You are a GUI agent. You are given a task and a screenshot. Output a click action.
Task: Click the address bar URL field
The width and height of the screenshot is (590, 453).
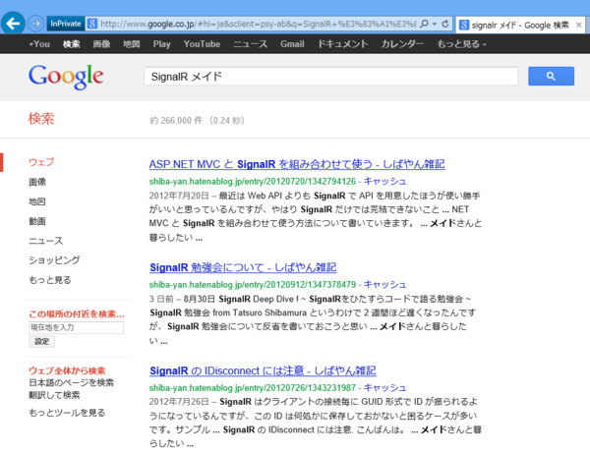coord(258,24)
